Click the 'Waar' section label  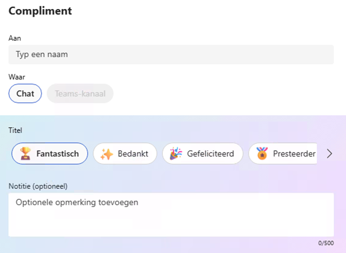tap(17, 77)
